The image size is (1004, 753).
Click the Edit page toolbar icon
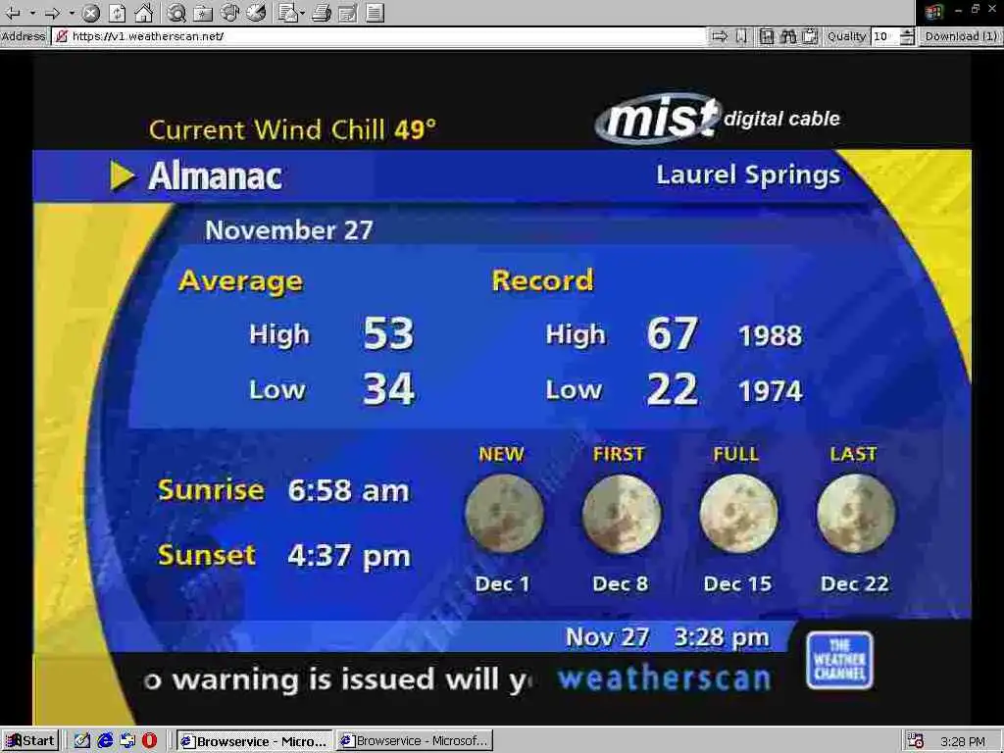pyautogui.click(x=348, y=12)
